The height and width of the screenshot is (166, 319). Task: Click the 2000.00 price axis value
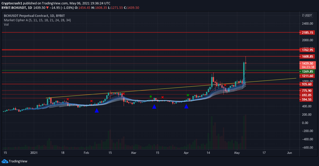tap(307, 40)
